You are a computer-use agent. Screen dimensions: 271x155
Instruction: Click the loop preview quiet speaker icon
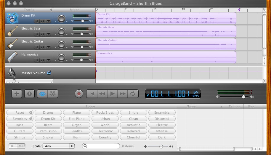coord(145,146)
